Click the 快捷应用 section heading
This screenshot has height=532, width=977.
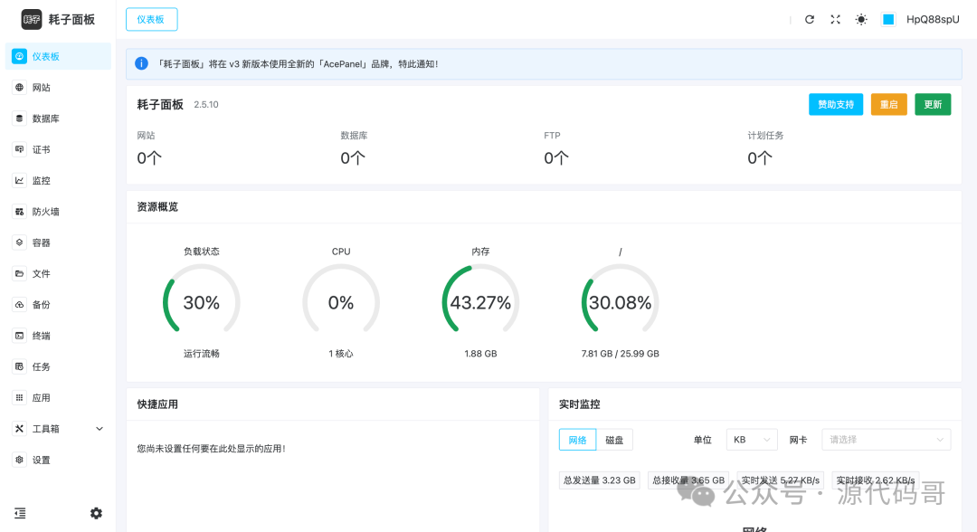click(x=157, y=404)
